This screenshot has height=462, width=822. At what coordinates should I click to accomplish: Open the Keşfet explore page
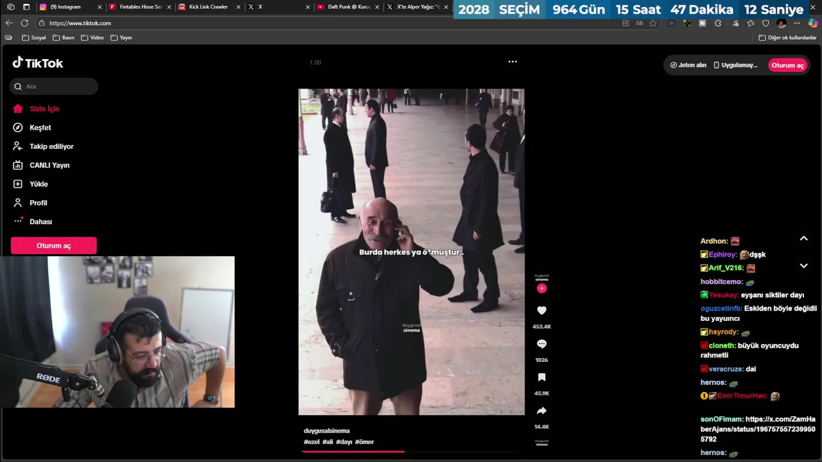[32, 128]
